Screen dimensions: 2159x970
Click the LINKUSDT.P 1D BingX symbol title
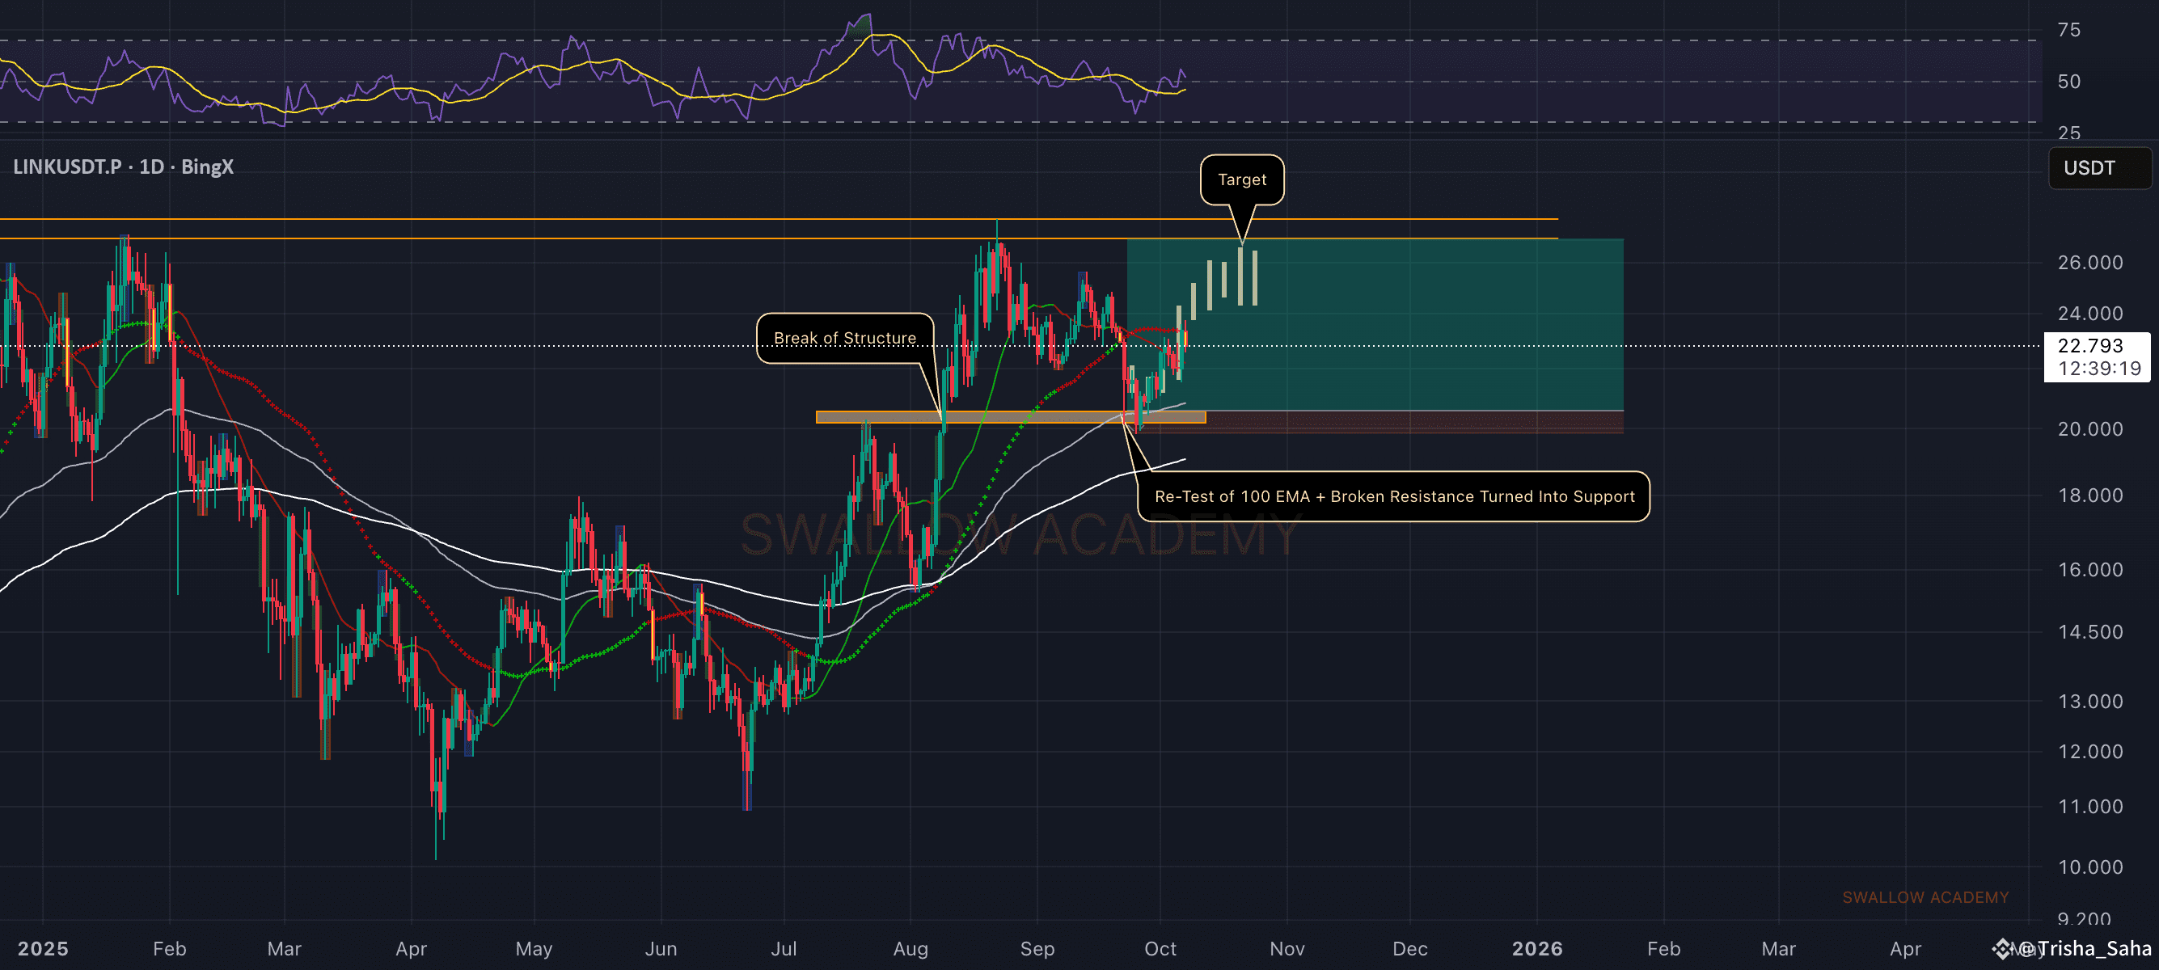pos(123,167)
